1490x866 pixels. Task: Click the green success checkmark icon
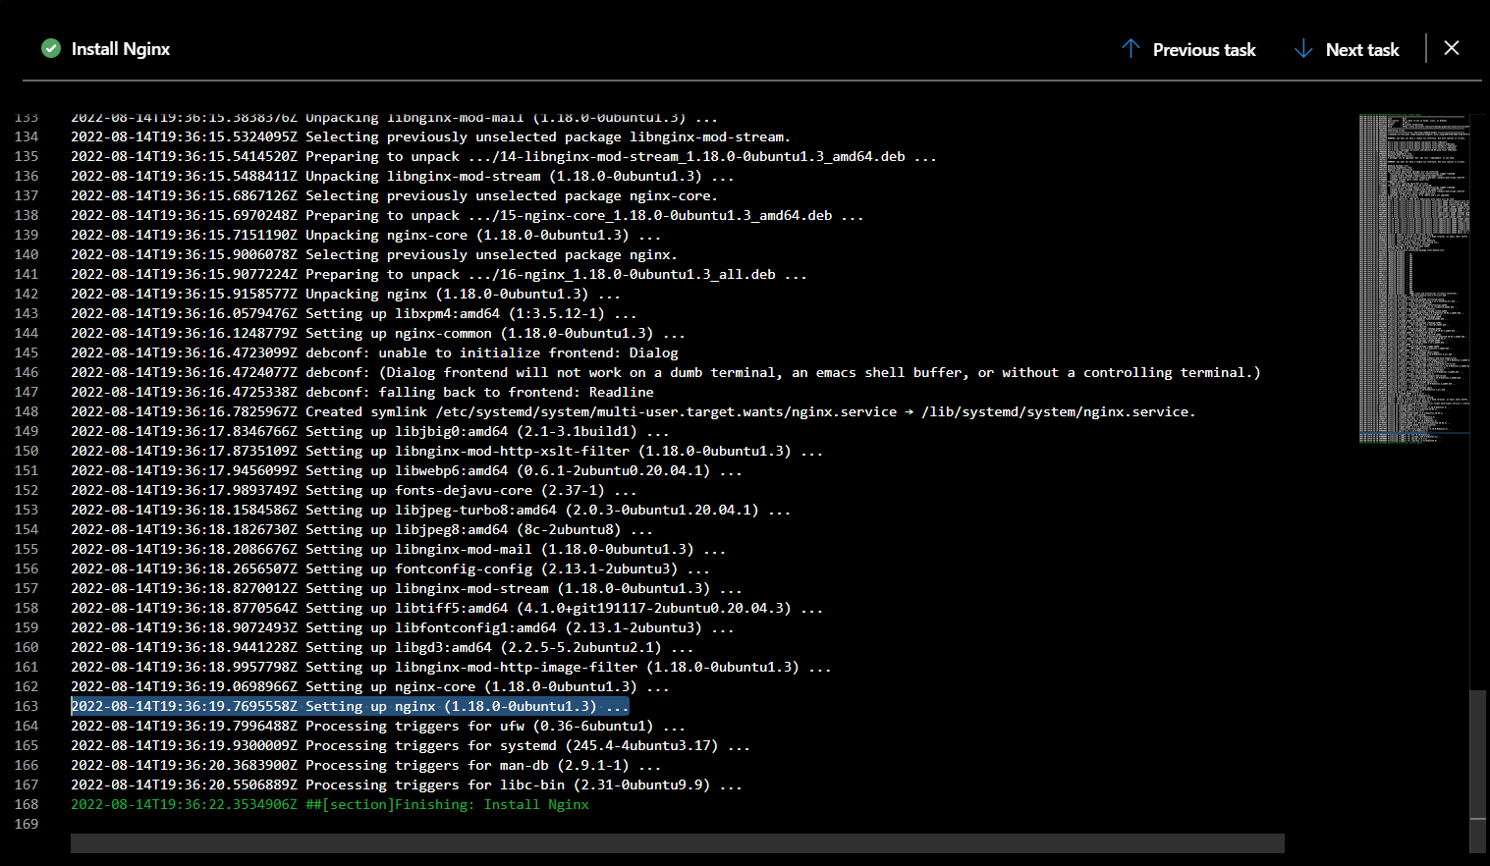51,48
